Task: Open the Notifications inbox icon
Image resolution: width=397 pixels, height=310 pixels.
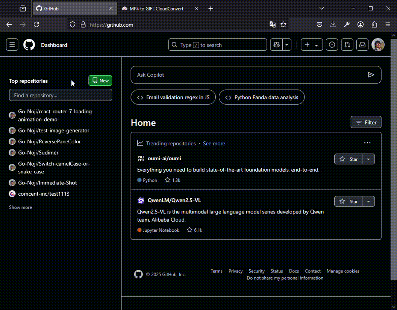Action: coord(362,45)
